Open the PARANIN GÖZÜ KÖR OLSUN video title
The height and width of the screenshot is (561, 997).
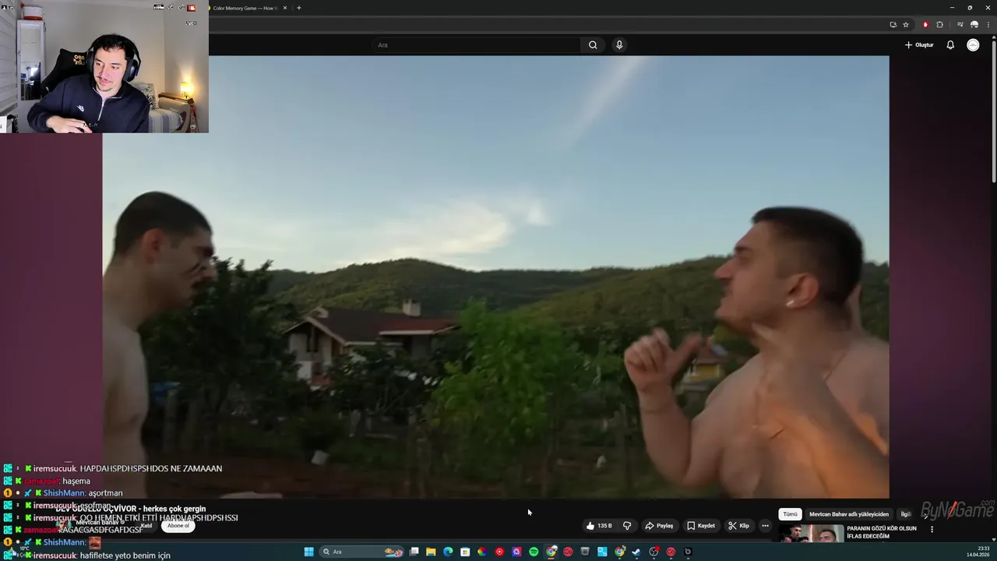882,532
